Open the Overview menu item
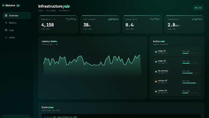The height and width of the screenshot is (118, 209). (x=17, y=15)
